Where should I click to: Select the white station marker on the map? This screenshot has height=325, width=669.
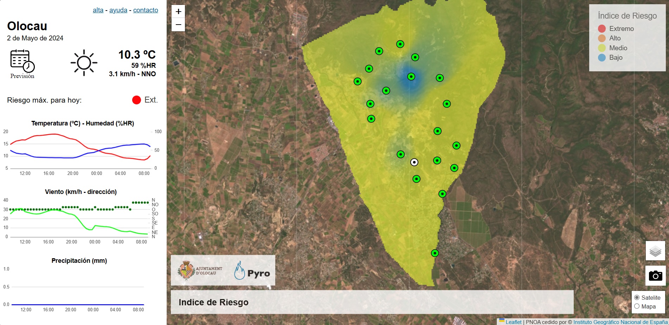[415, 162]
